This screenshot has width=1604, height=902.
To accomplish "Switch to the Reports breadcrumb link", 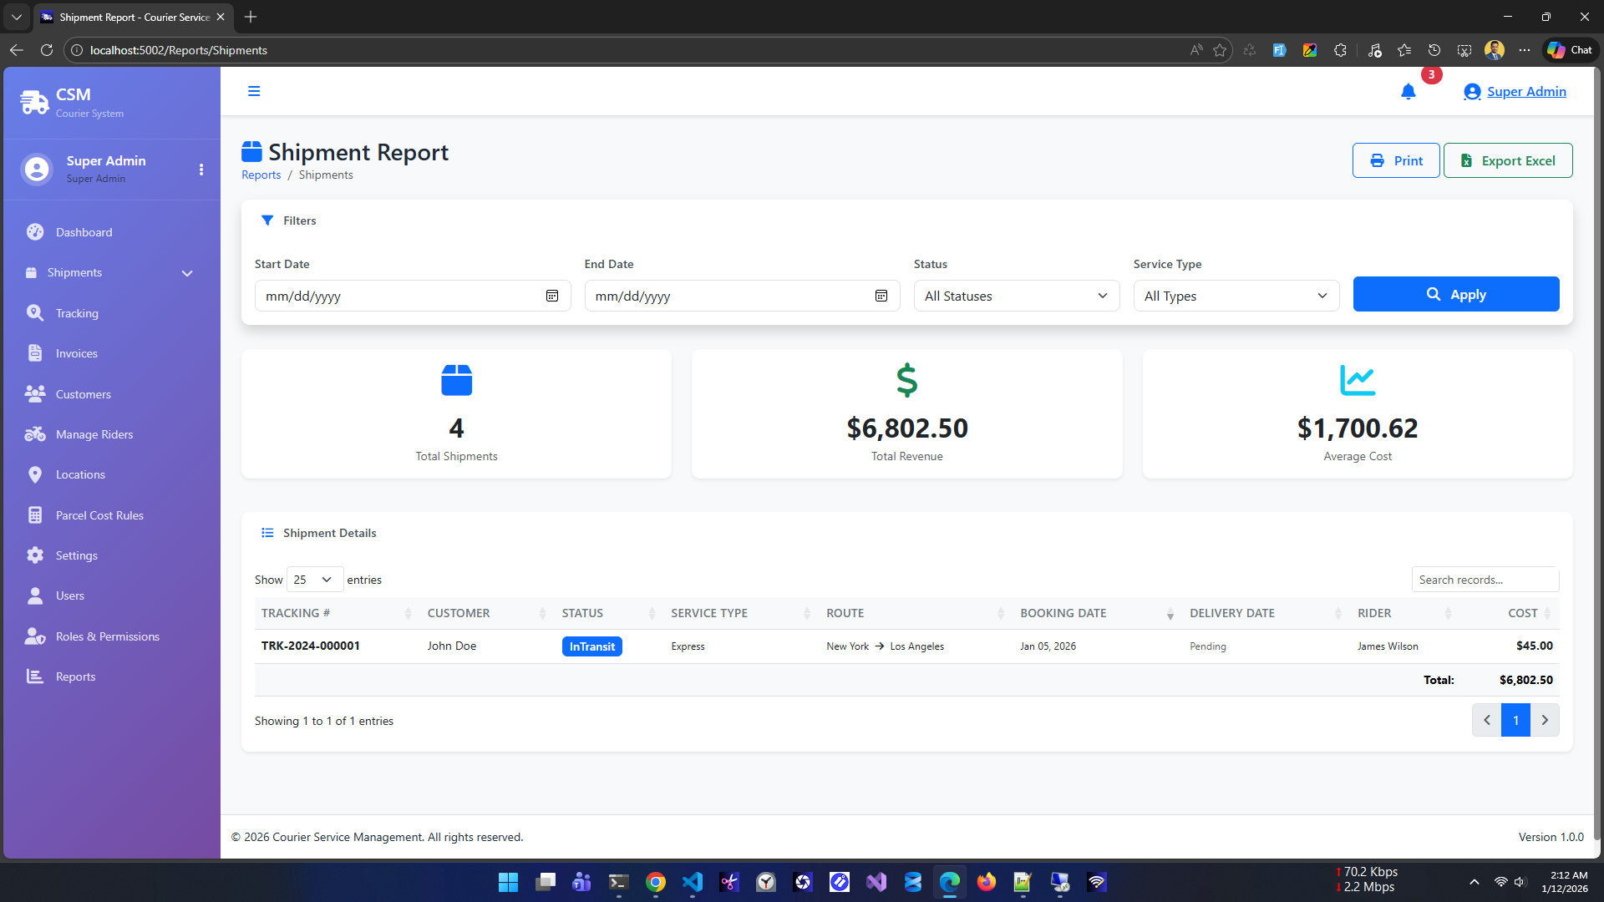I will (x=260, y=174).
